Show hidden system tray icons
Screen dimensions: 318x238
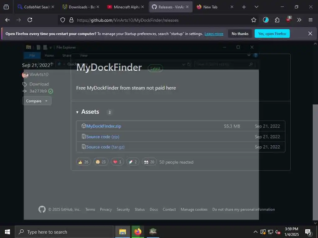[x=256, y=232]
